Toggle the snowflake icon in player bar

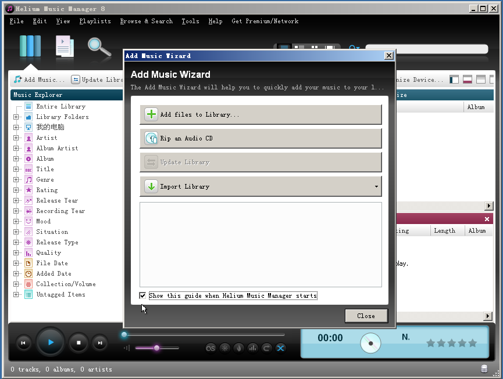point(225,348)
